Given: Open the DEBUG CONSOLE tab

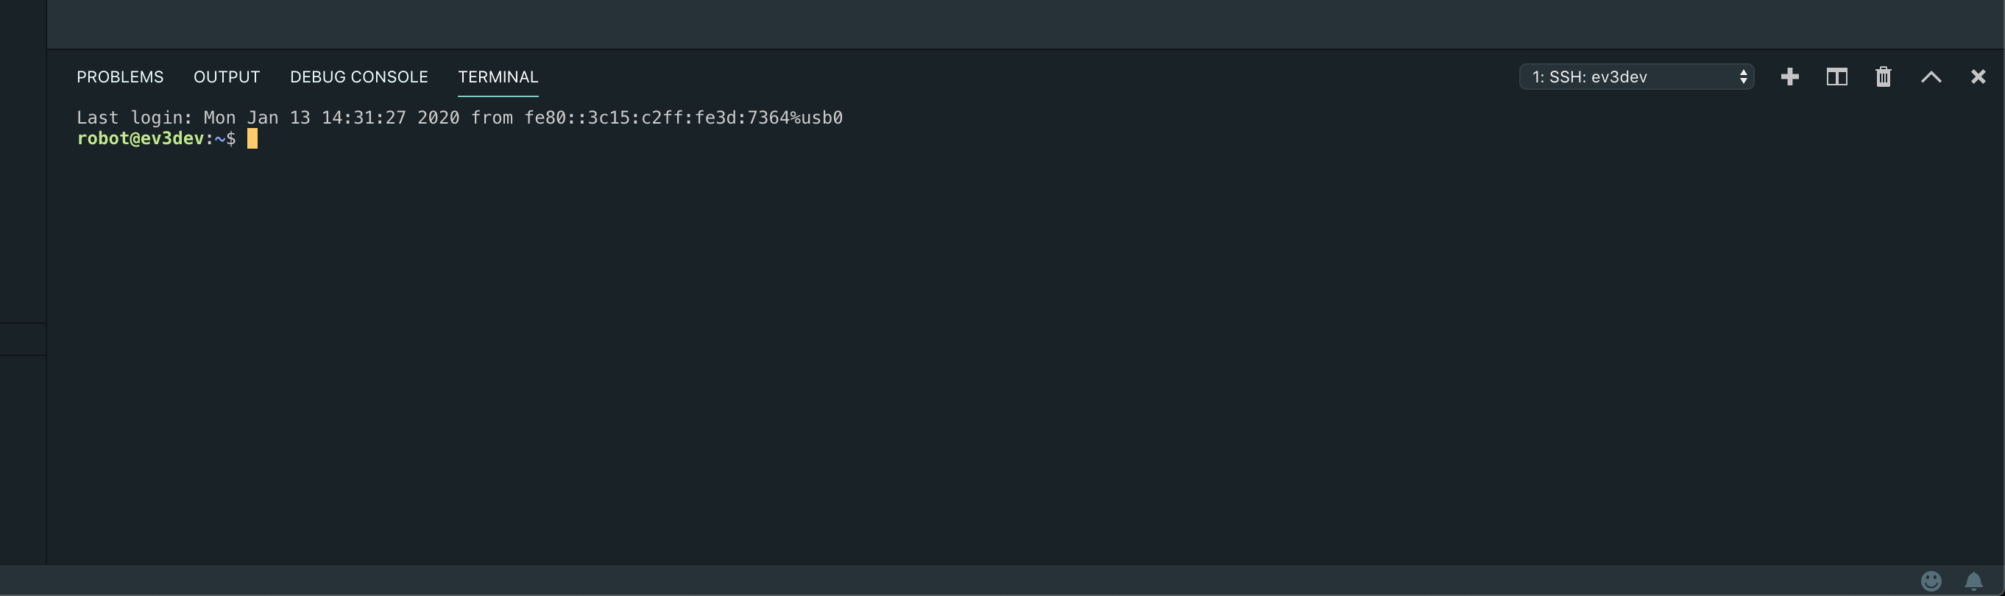Looking at the screenshot, I should tap(358, 77).
